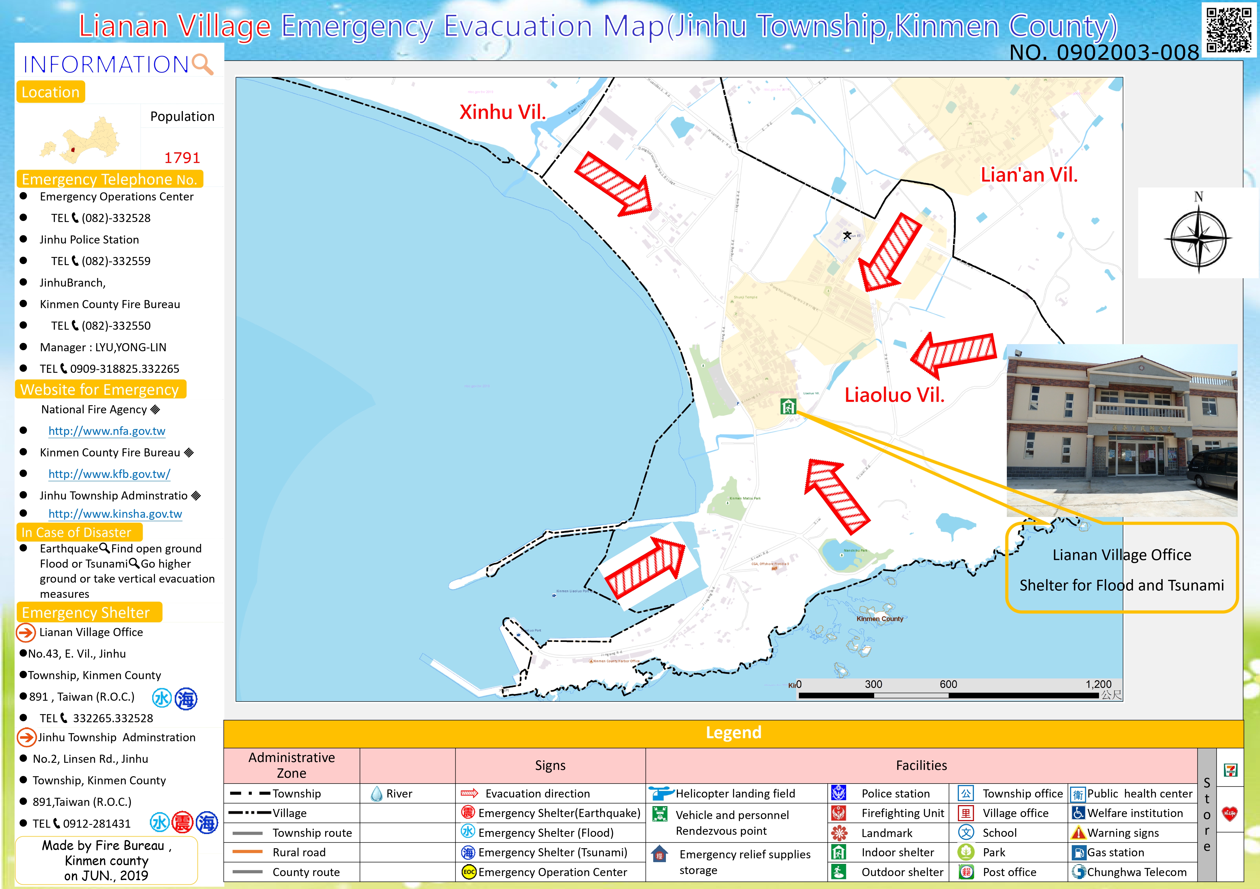Open the http://www.nfa.gov.tw link
1260x889 pixels.
[x=107, y=431]
